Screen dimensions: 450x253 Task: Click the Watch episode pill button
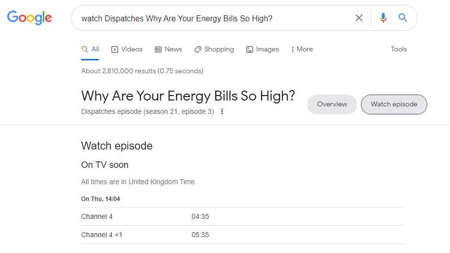pos(394,104)
